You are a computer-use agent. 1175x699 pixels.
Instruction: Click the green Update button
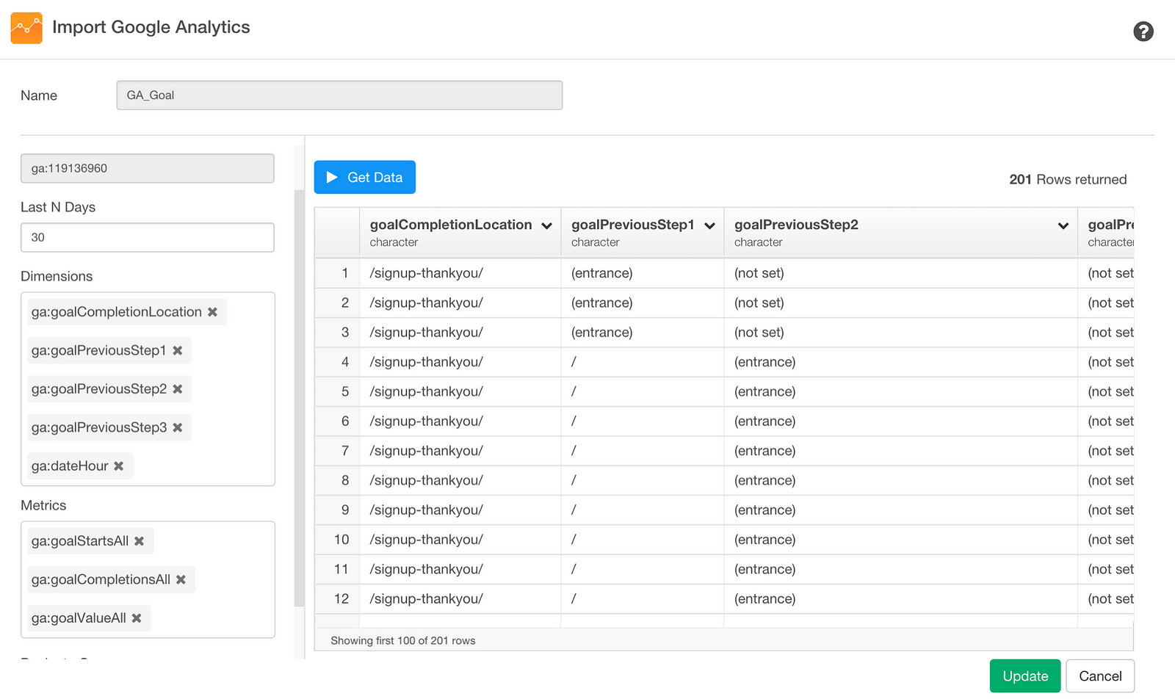tap(1025, 676)
